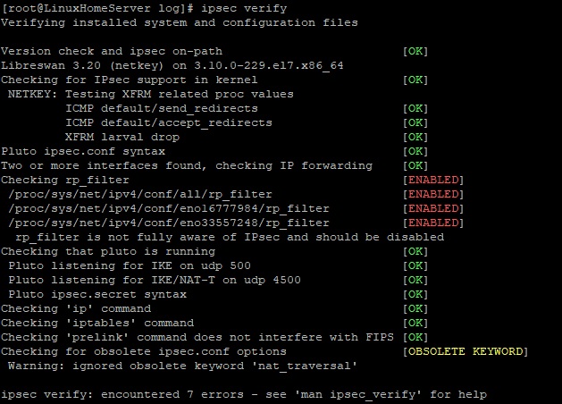Click the yellow OBSOLETE KEYWORD status
This screenshot has width=562, height=404.
coord(466,351)
